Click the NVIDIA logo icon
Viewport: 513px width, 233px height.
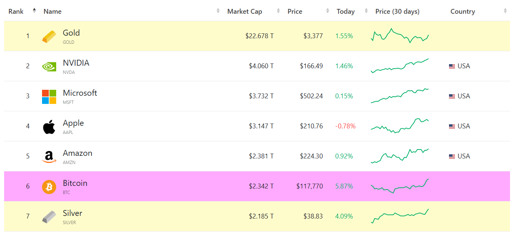click(x=49, y=66)
